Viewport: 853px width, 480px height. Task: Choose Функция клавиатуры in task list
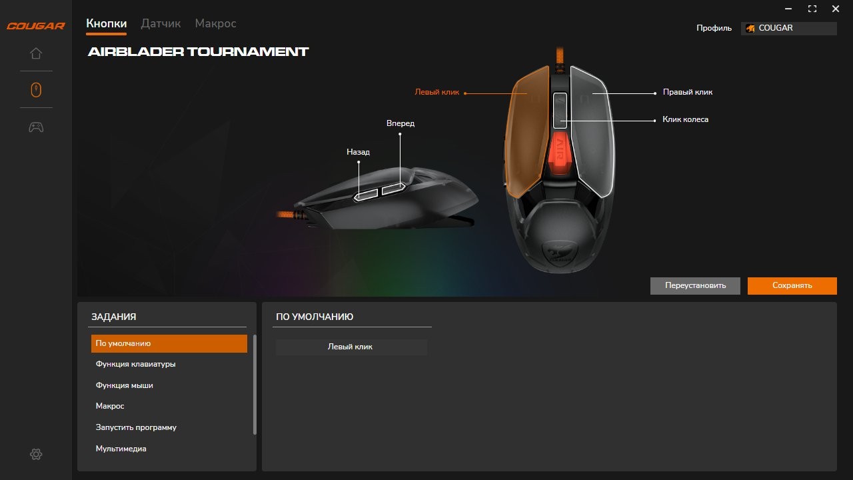(136, 364)
